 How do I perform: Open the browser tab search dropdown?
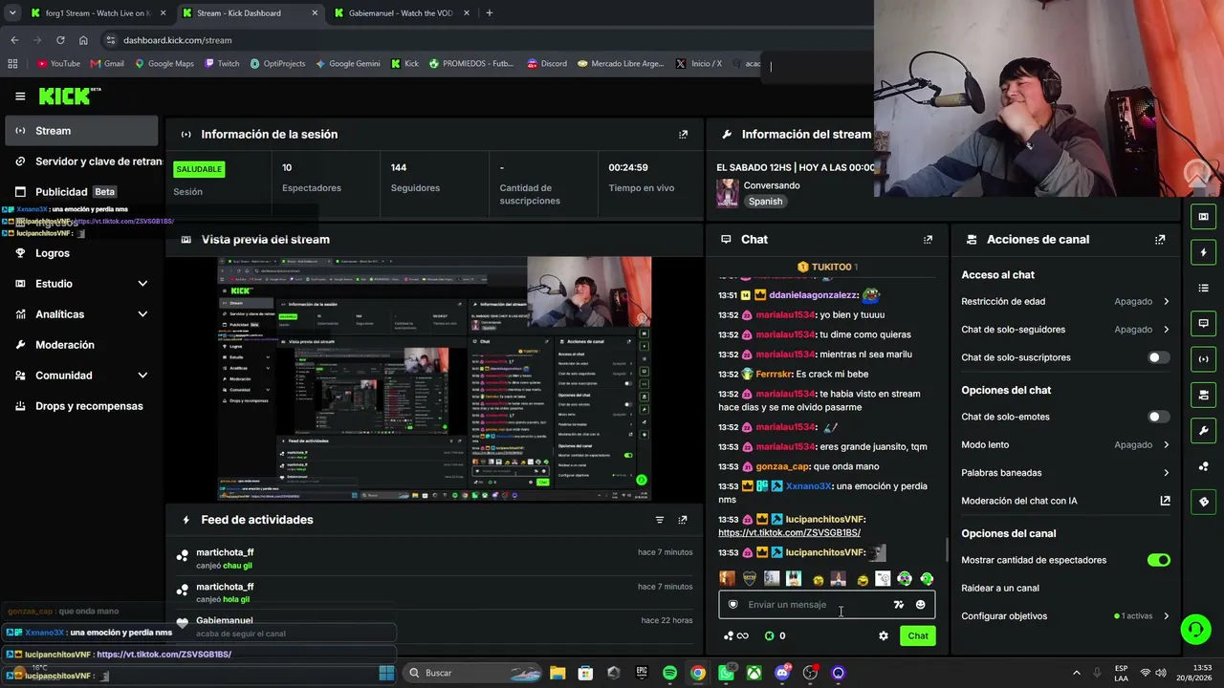pyautogui.click(x=12, y=13)
